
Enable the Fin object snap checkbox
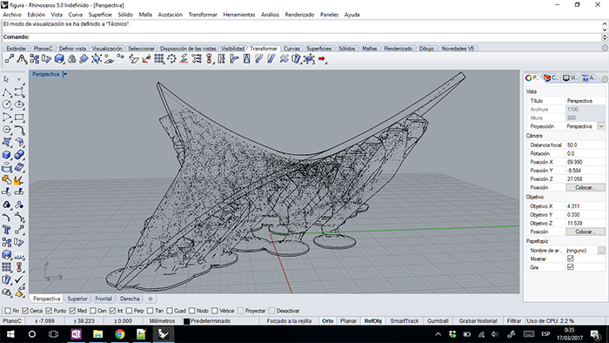click(x=8, y=311)
